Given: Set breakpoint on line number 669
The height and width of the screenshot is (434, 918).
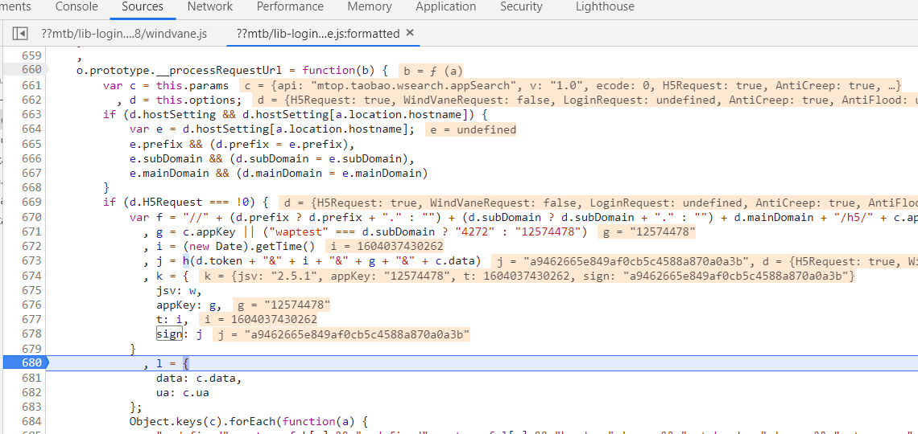Looking at the screenshot, I should click(x=31, y=202).
